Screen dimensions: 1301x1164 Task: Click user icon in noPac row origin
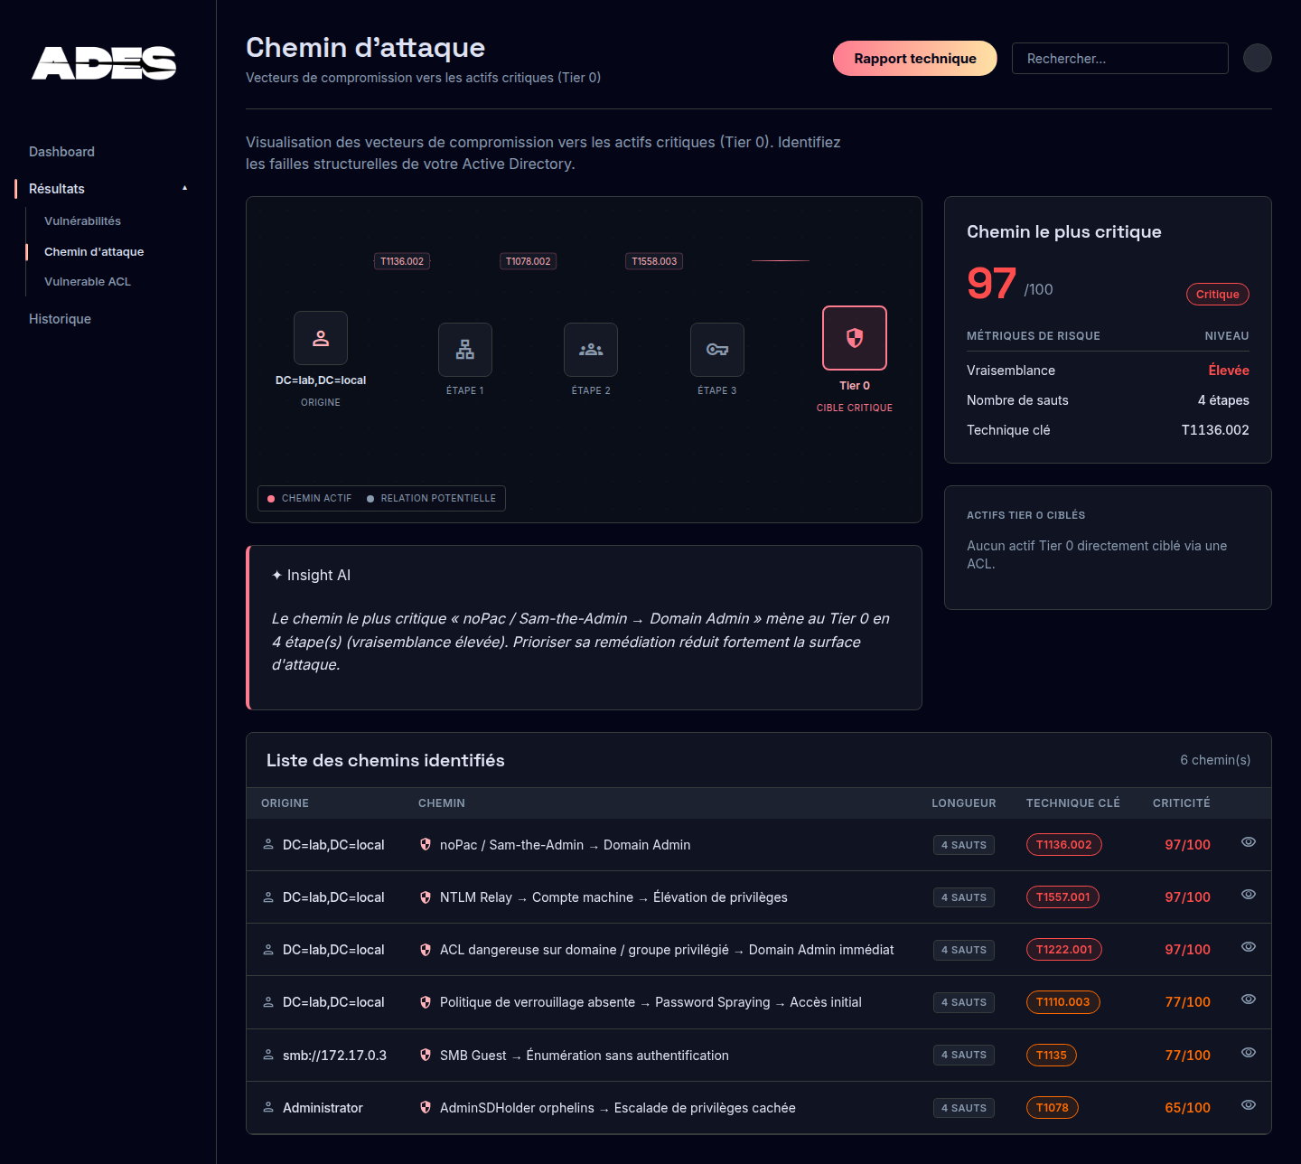268,844
